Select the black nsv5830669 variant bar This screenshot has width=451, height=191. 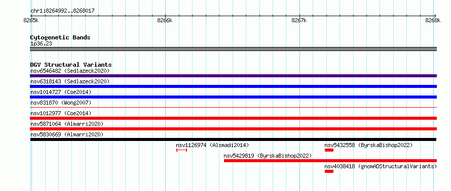pos(233,139)
